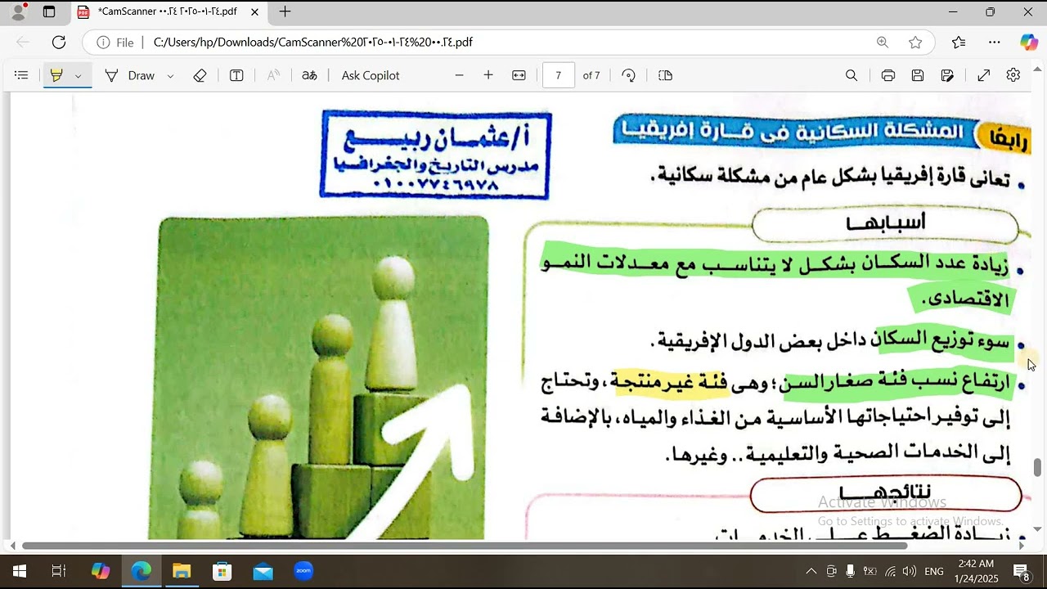Open the Mail app from the taskbar
Image resolution: width=1047 pixels, height=589 pixels.
click(263, 571)
